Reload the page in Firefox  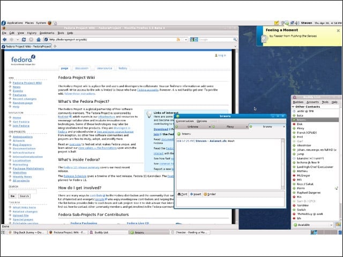24,40
